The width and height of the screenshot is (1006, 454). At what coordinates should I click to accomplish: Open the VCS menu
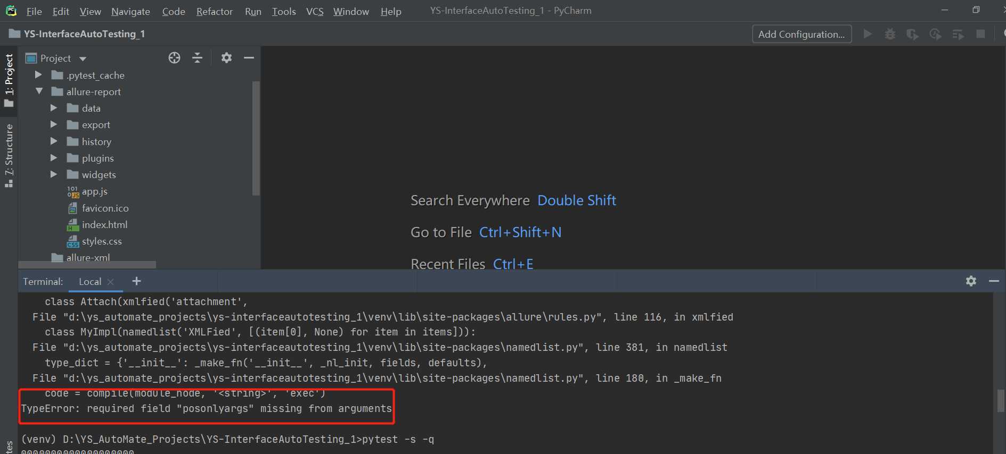[314, 11]
